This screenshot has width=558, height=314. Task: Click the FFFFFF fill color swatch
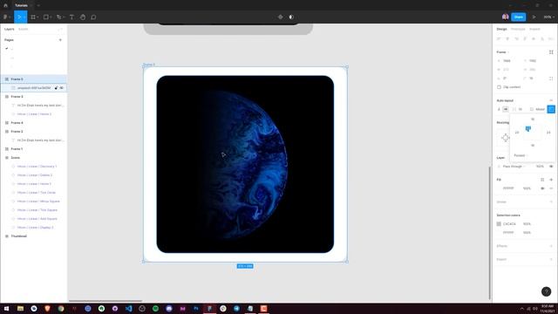[x=499, y=188]
